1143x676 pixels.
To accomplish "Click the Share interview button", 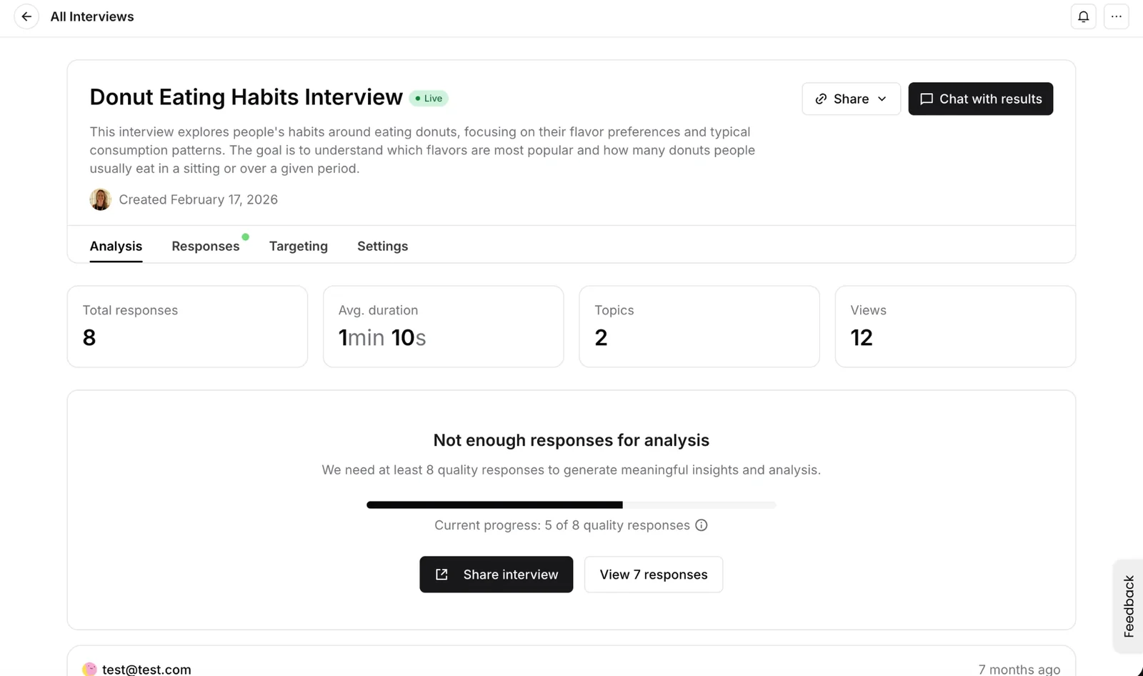I will click(496, 575).
